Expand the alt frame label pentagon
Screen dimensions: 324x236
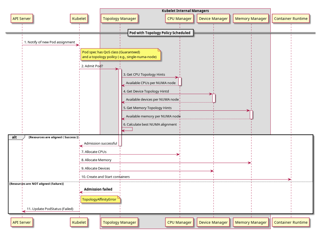15,137
